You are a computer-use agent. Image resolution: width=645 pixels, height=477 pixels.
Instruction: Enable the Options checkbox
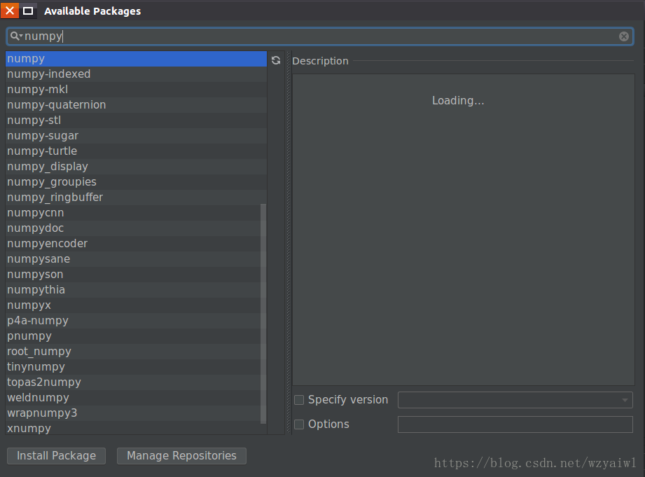coord(299,424)
